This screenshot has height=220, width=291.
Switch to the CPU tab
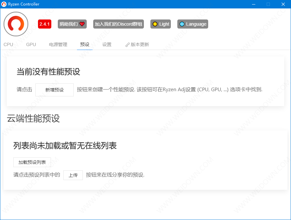[8, 44]
